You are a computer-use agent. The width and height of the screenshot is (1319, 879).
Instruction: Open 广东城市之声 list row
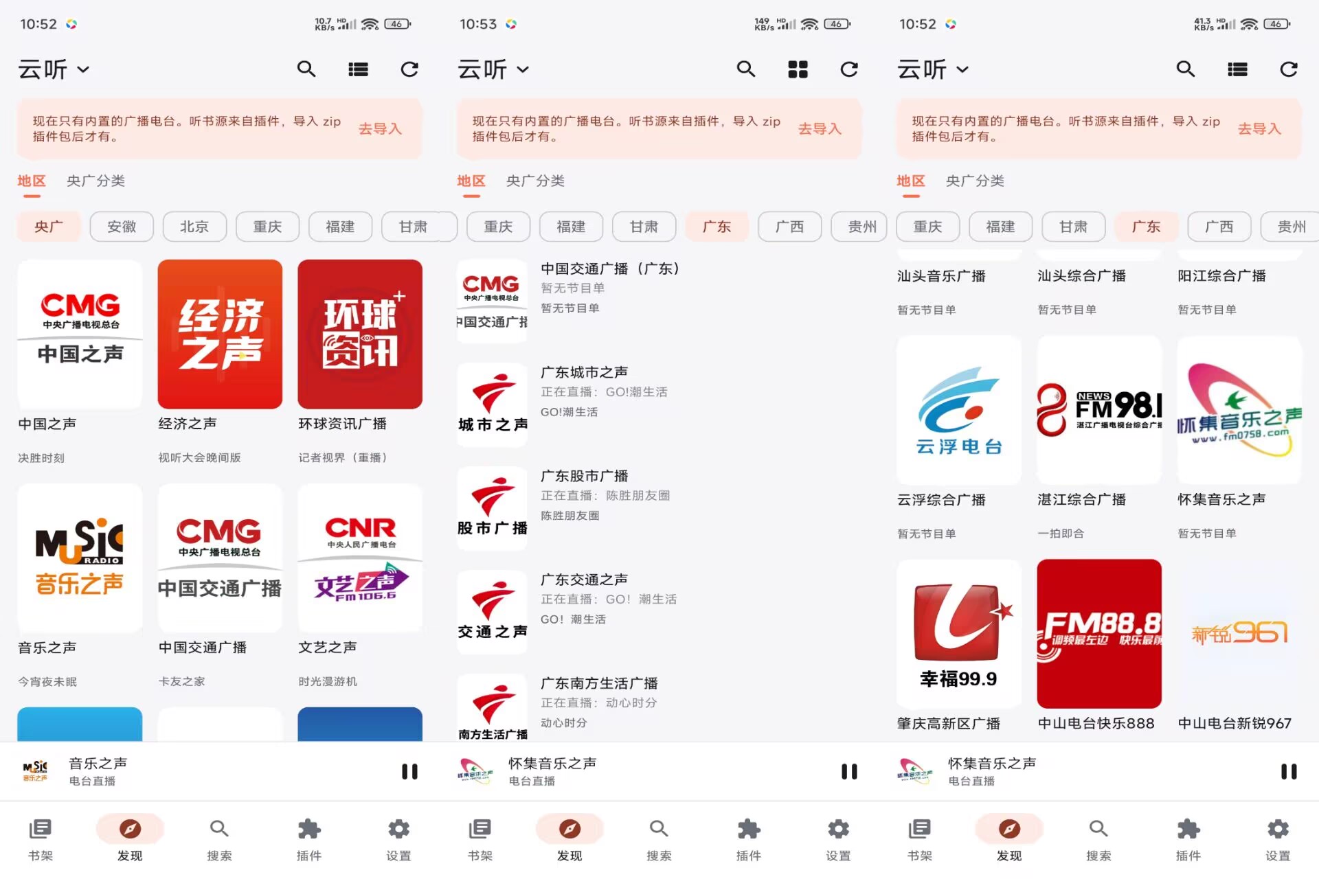[659, 404]
